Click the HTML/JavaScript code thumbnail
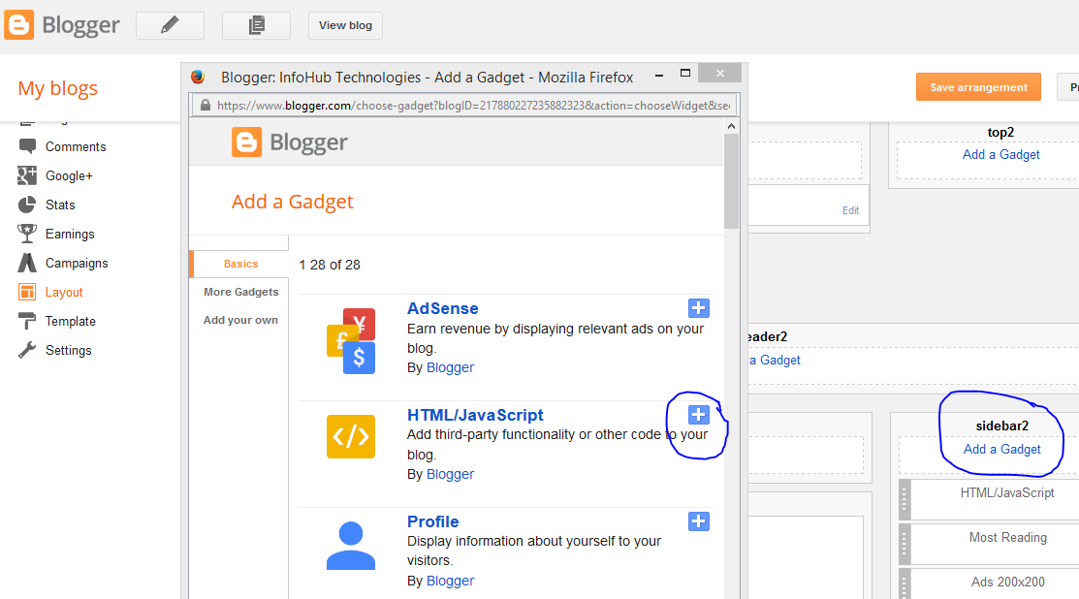The height and width of the screenshot is (599, 1079). point(351,437)
